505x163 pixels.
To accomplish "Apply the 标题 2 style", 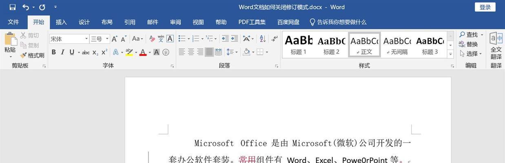I will pyautogui.click(x=332, y=45).
